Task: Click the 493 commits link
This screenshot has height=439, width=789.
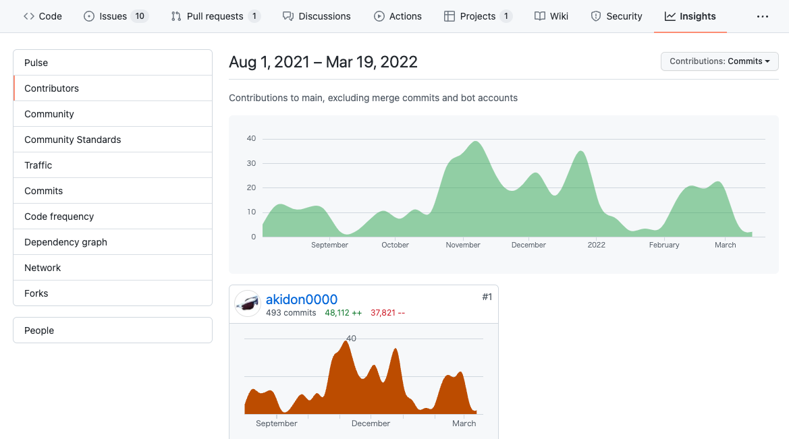Action: (291, 313)
